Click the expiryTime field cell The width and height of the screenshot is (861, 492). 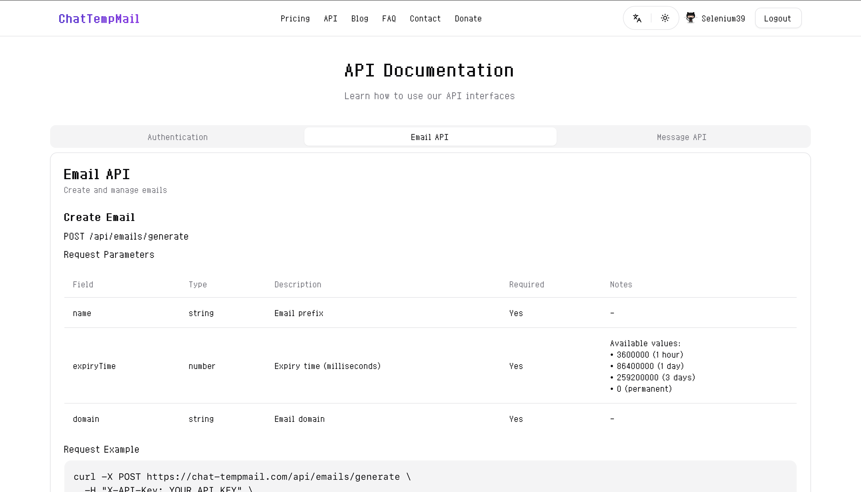coord(94,366)
